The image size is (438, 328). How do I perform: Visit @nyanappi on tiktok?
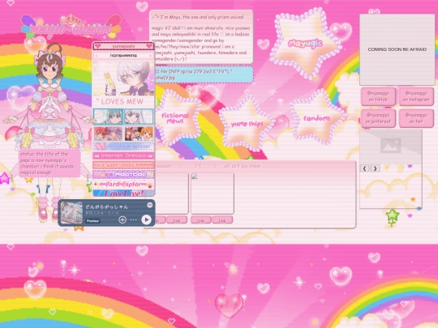click(x=378, y=96)
